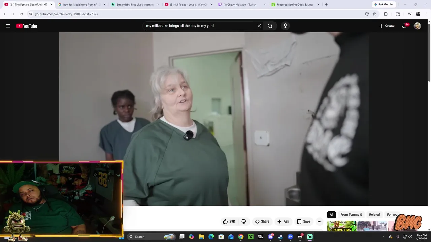
Task: Close the Chevy_Malvado Twitch tab
Action: (x=265, y=5)
